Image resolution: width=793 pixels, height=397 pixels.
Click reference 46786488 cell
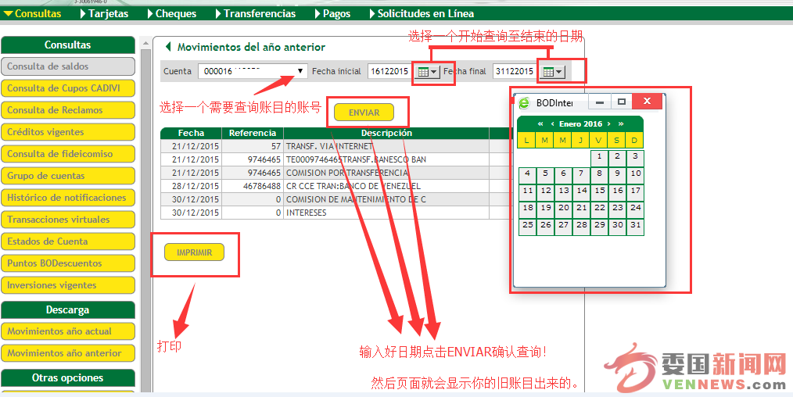pos(253,186)
